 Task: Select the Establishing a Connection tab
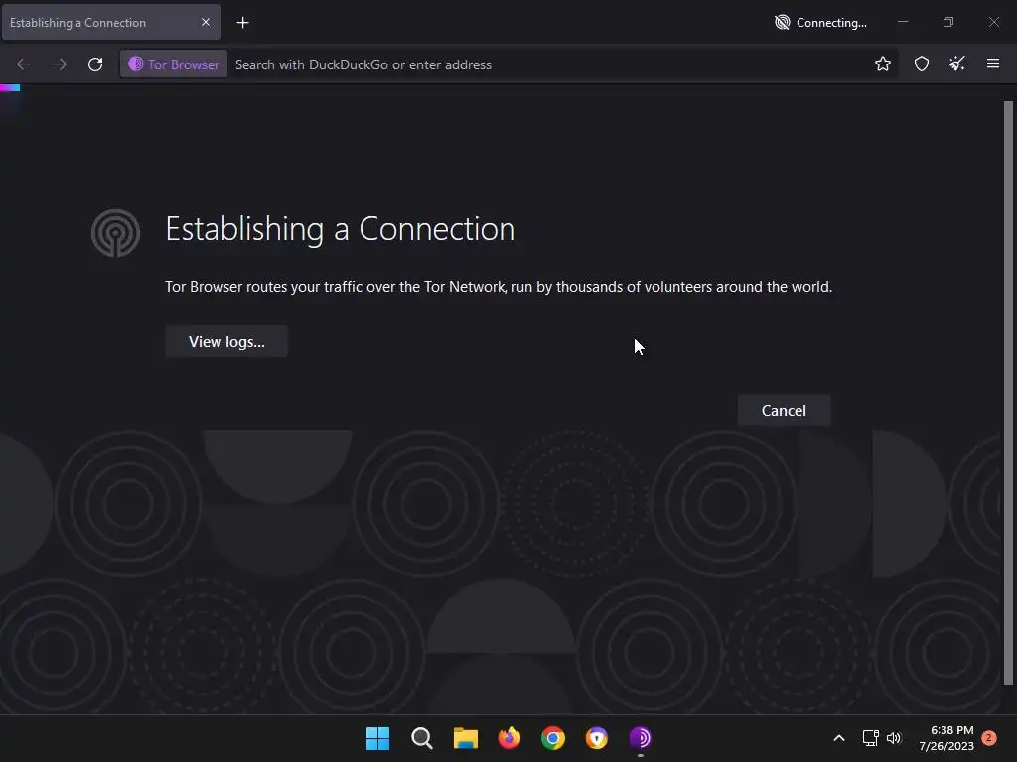[111, 23]
